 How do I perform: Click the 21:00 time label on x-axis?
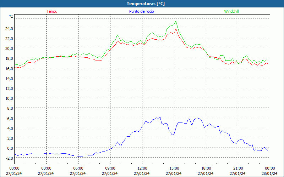point(238,169)
